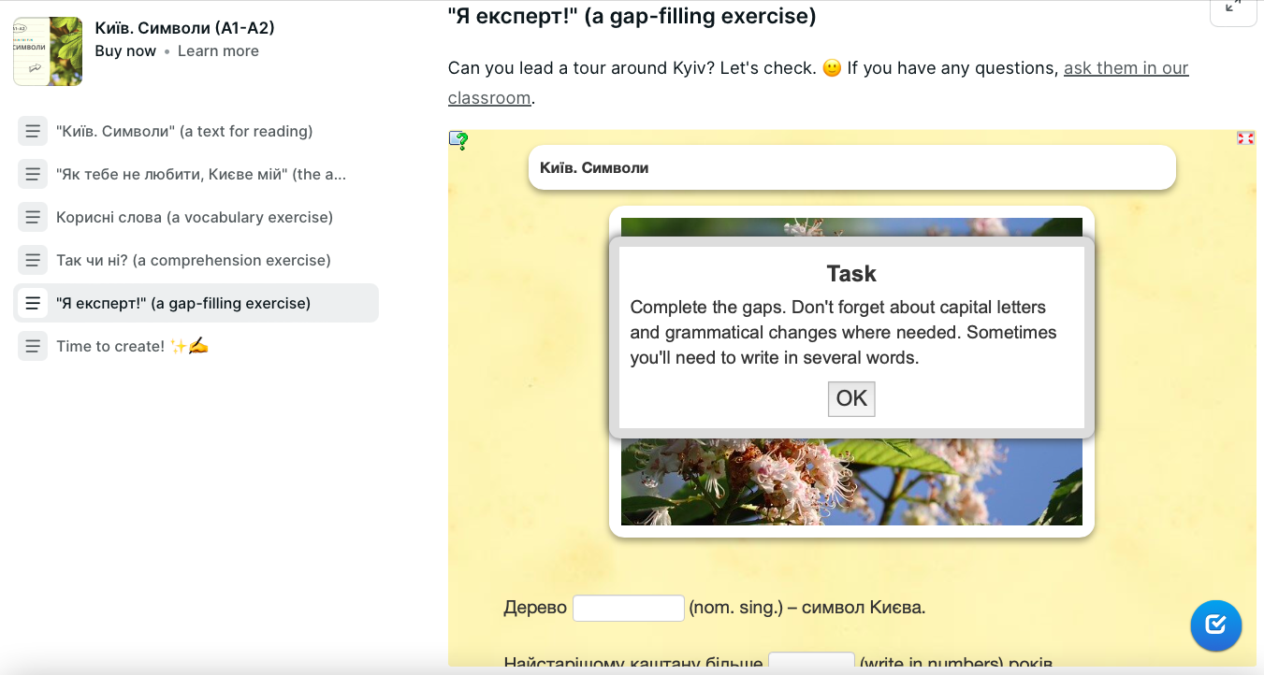This screenshot has width=1264, height=675.
Task: Switch to the "Time to create!" lesson
Action: pyautogui.click(x=131, y=346)
